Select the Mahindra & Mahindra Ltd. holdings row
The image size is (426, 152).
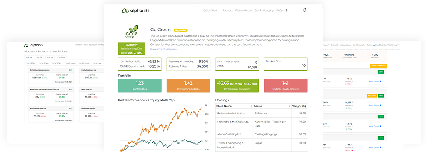coord(261,124)
